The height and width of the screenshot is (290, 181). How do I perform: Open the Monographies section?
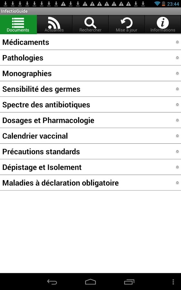pos(90,73)
